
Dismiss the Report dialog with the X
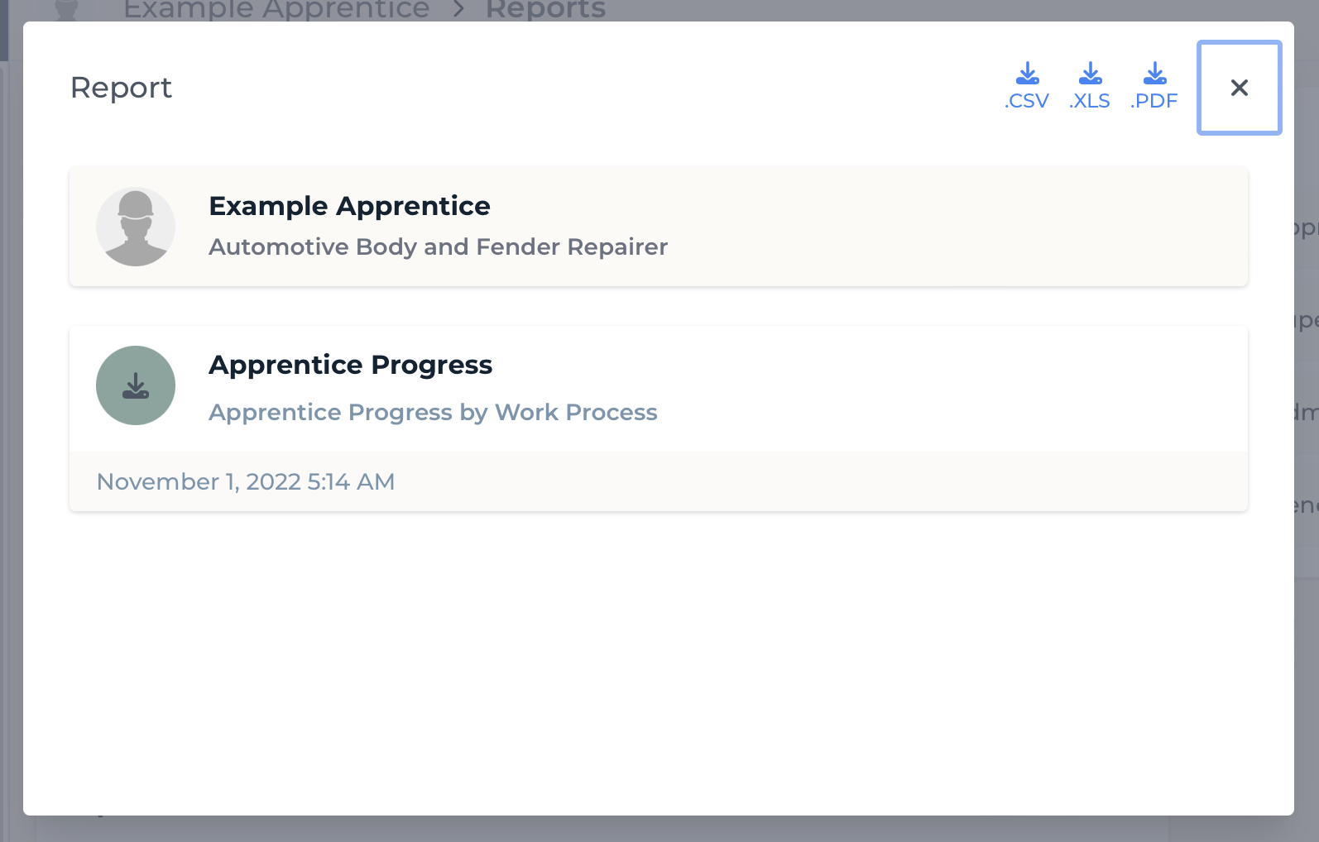point(1239,88)
